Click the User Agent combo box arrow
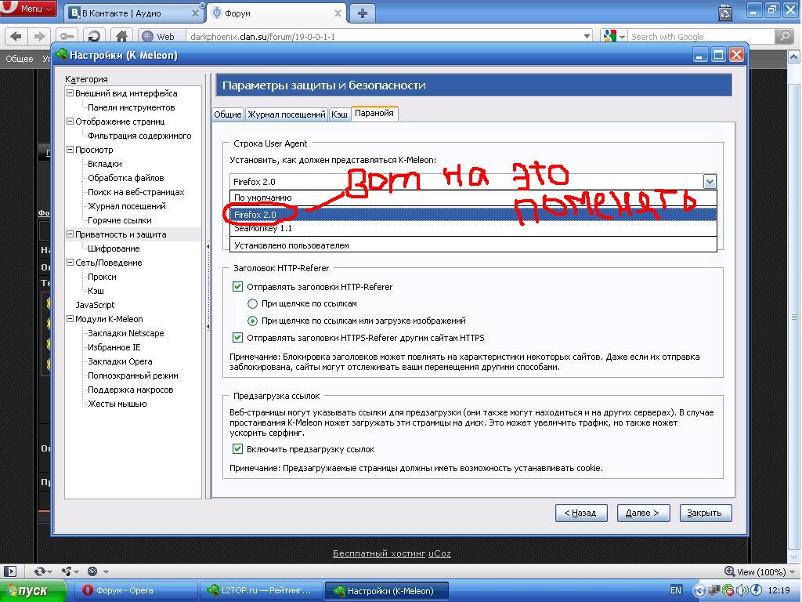 (710, 181)
